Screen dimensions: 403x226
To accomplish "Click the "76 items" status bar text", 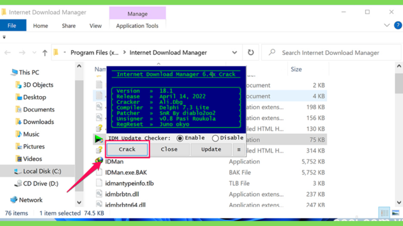I will pyautogui.click(x=16, y=213).
